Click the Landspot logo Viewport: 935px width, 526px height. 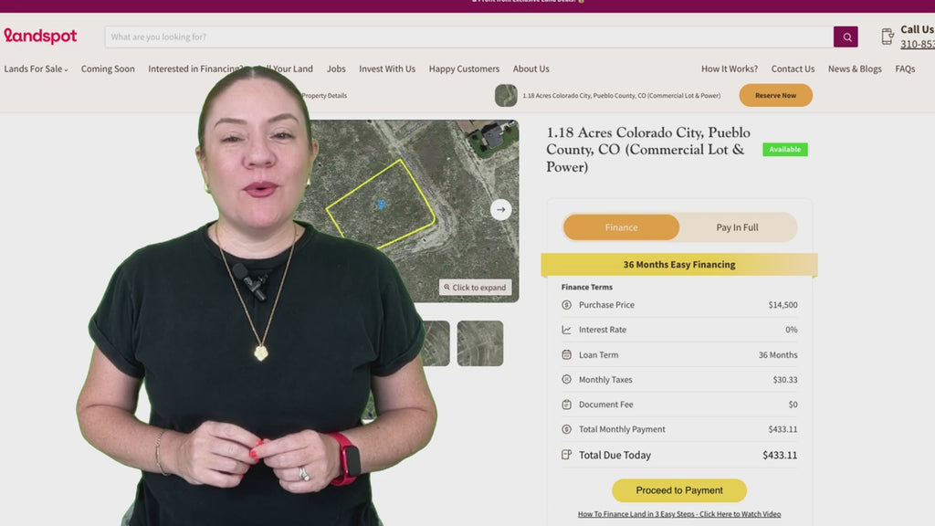click(40, 37)
